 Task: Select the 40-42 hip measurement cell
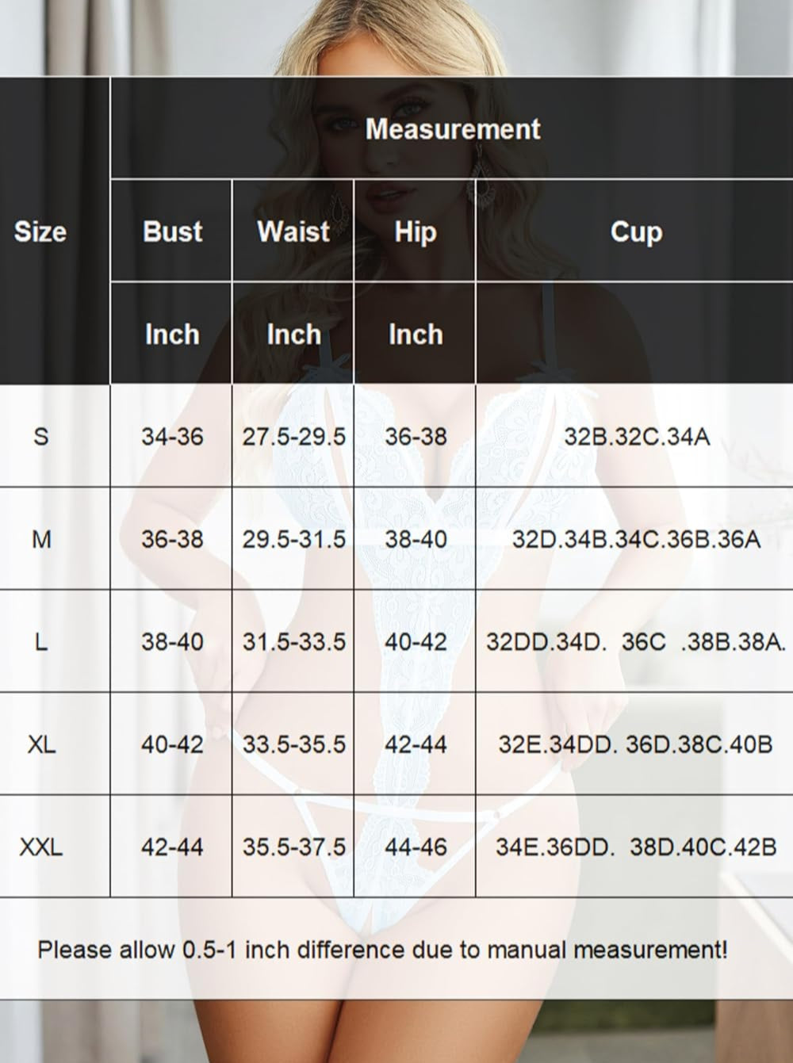[416, 641]
